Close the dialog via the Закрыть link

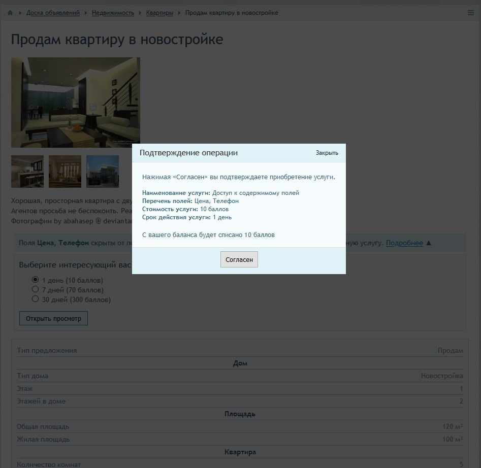pyautogui.click(x=327, y=153)
